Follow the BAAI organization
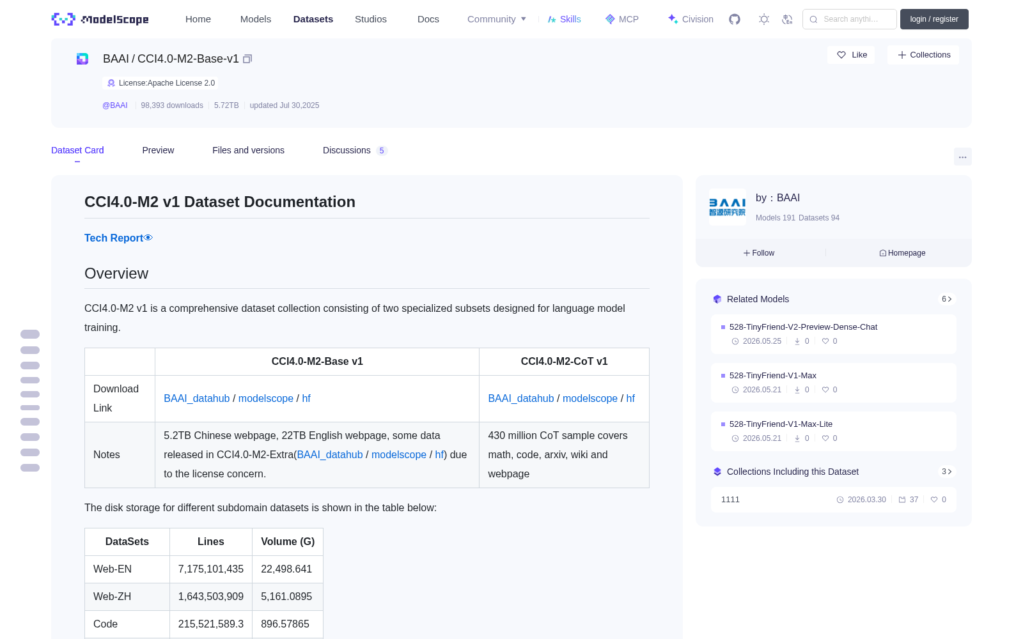1023x639 pixels. (x=759, y=253)
